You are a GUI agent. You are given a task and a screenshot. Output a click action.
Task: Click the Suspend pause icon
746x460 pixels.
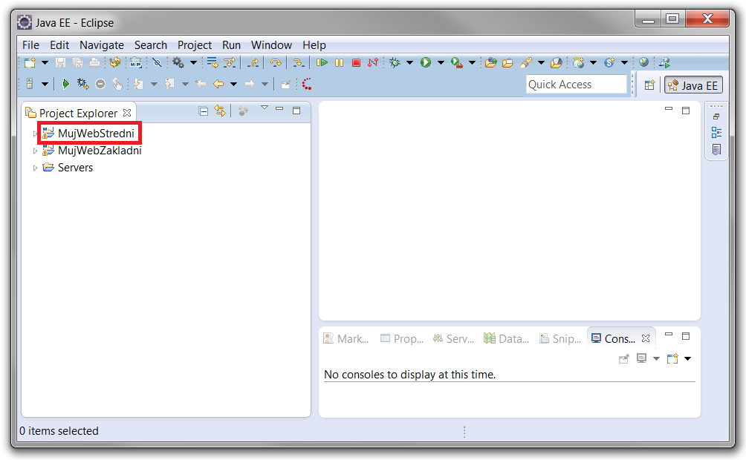pos(340,63)
